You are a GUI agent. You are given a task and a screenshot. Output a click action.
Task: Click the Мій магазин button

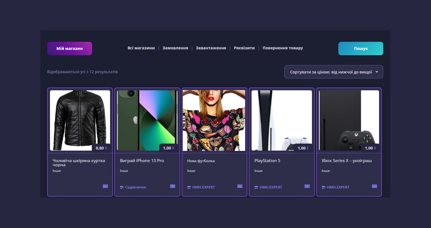(70, 49)
